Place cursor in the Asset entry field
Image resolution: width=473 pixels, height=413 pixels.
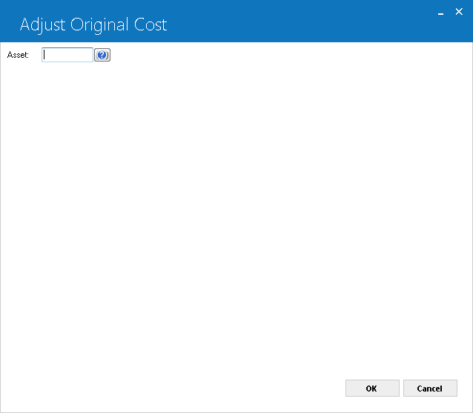coord(67,55)
